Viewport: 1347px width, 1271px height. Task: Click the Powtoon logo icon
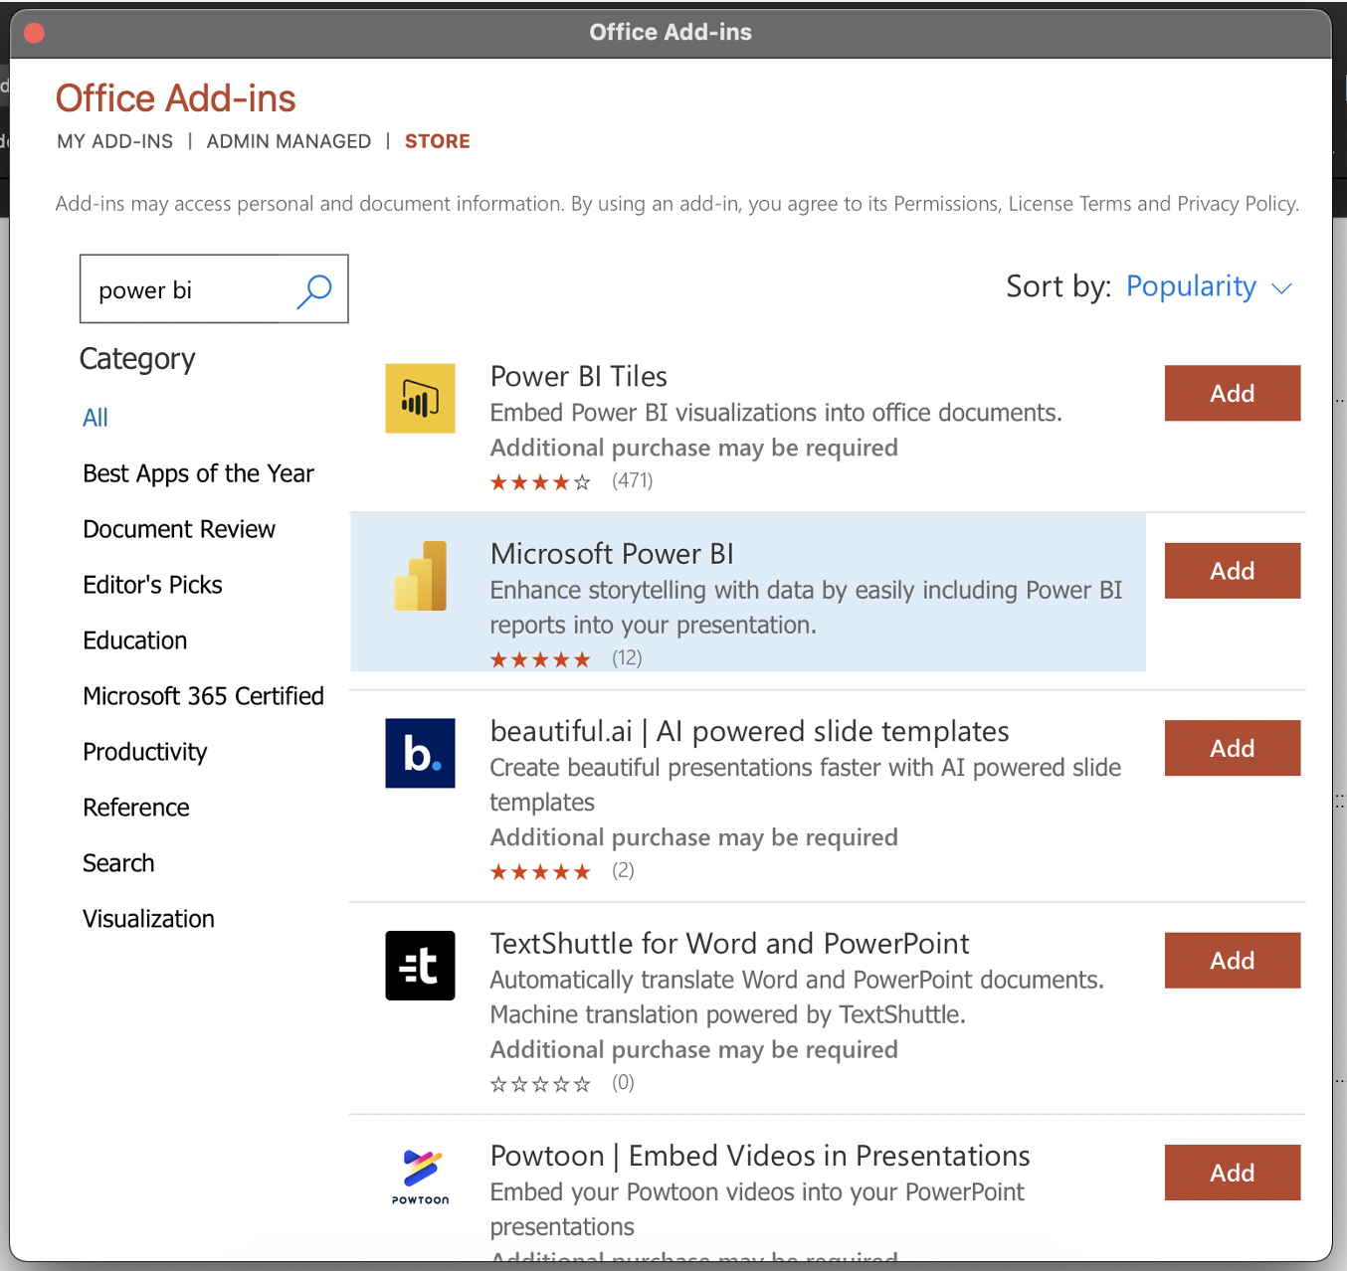pos(420,1177)
